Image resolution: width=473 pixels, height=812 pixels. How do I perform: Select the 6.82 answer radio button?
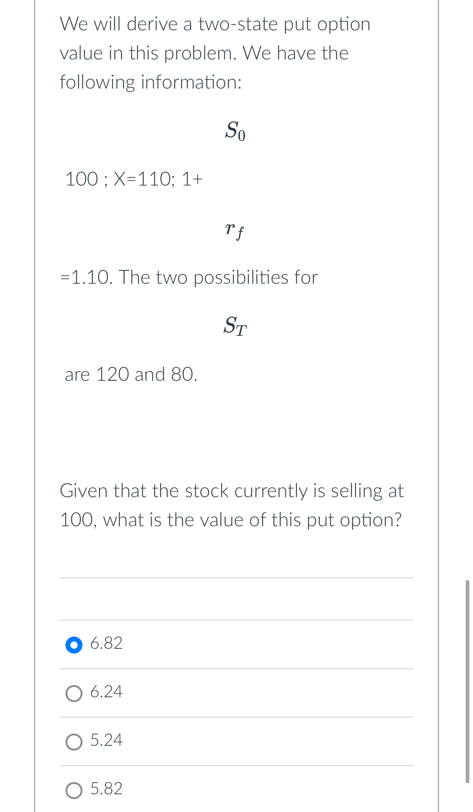click(74, 644)
